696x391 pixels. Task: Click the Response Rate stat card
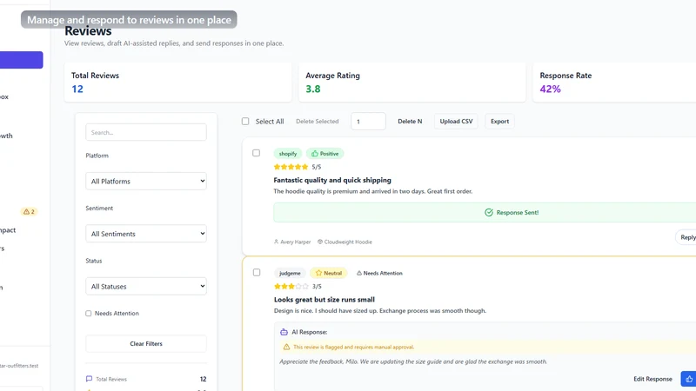coord(614,82)
